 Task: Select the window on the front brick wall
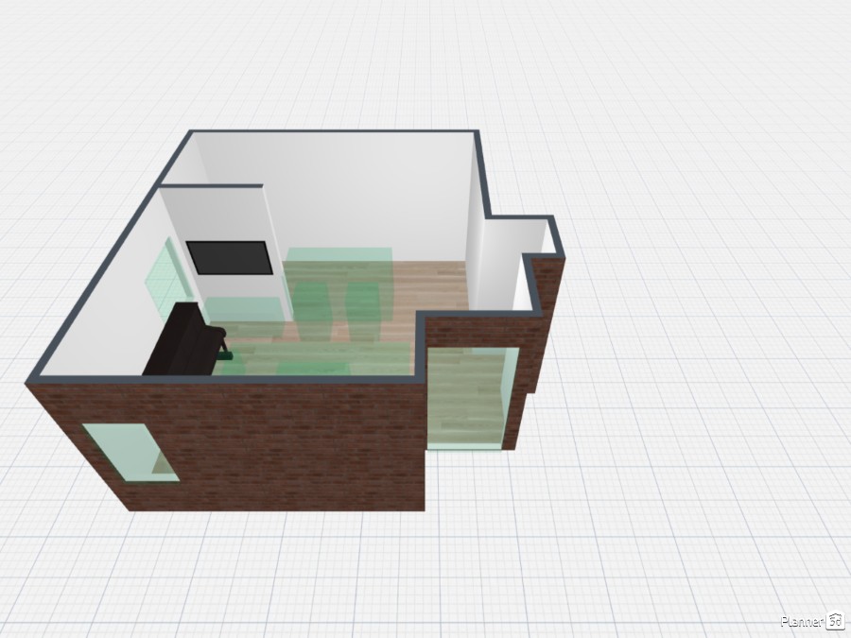tap(131, 453)
